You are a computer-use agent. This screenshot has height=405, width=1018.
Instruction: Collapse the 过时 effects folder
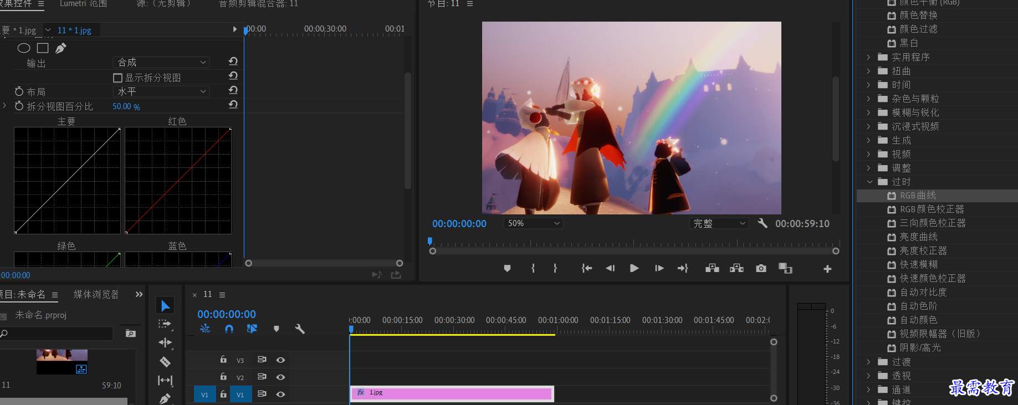pos(868,182)
